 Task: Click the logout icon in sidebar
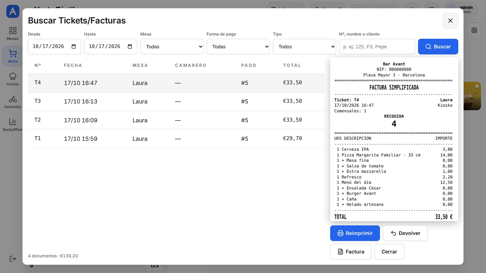coord(12,259)
